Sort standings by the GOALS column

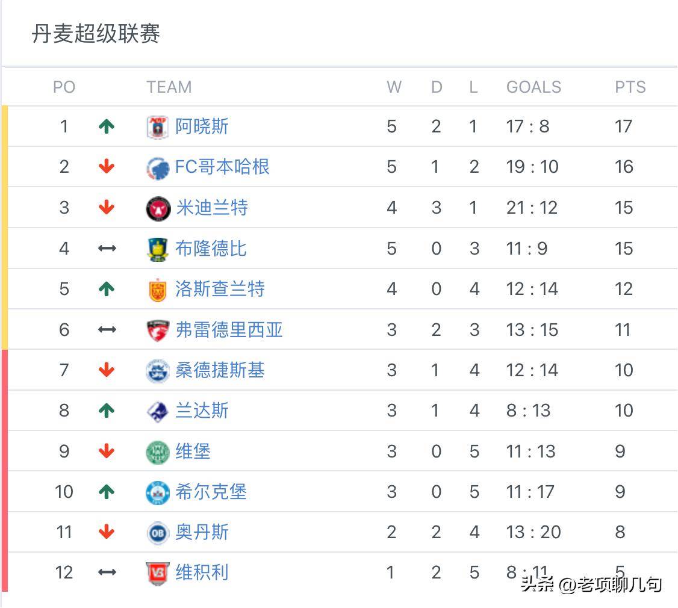[x=533, y=87]
